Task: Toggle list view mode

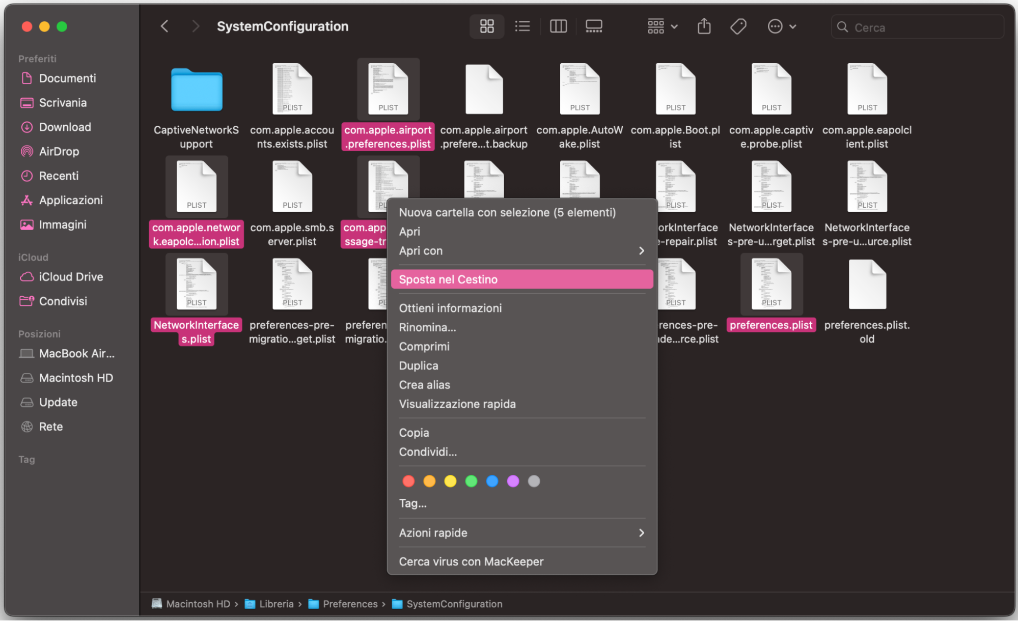Action: click(522, 26)
